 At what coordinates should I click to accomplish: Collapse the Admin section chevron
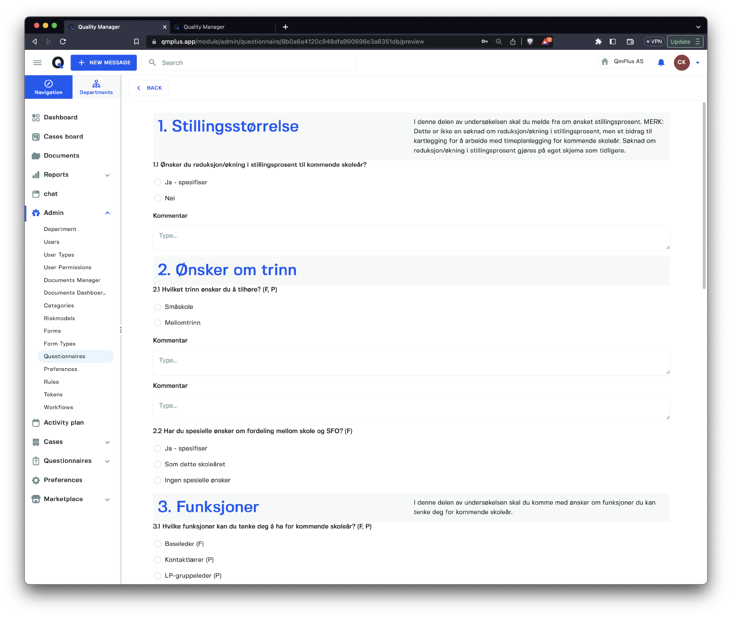pyautogui.click(x=108, y=213)
